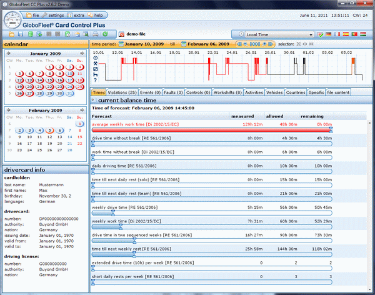Click the rest bed activity symbol

click(x=95, y=74)
